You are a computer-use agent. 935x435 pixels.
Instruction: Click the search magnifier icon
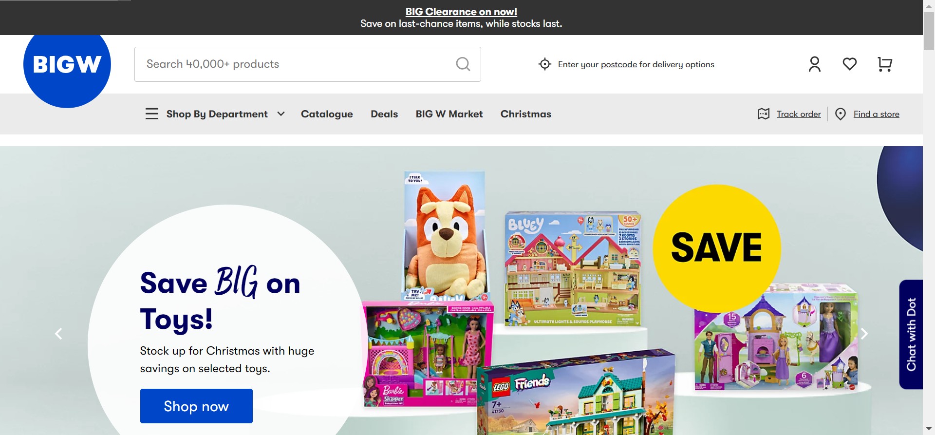click(463, 64)
